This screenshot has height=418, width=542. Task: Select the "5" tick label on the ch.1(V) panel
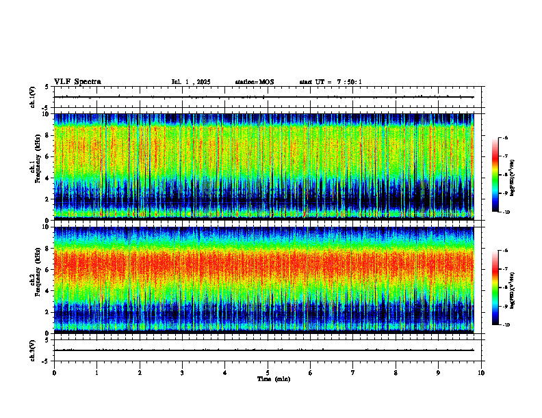[47, 87]
